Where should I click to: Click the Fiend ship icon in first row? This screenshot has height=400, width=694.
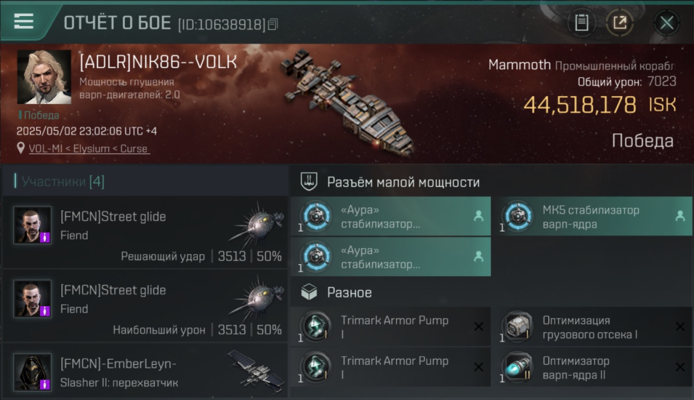pyautogui.click(x=258, y=222)
